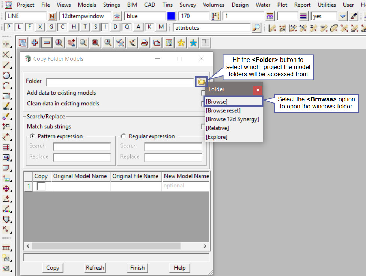The height and width of the screenshot is (276, 366).
Task: Tick the Copy checkbox in row 1
Action: pyautogui.click(x=41, y=186)
